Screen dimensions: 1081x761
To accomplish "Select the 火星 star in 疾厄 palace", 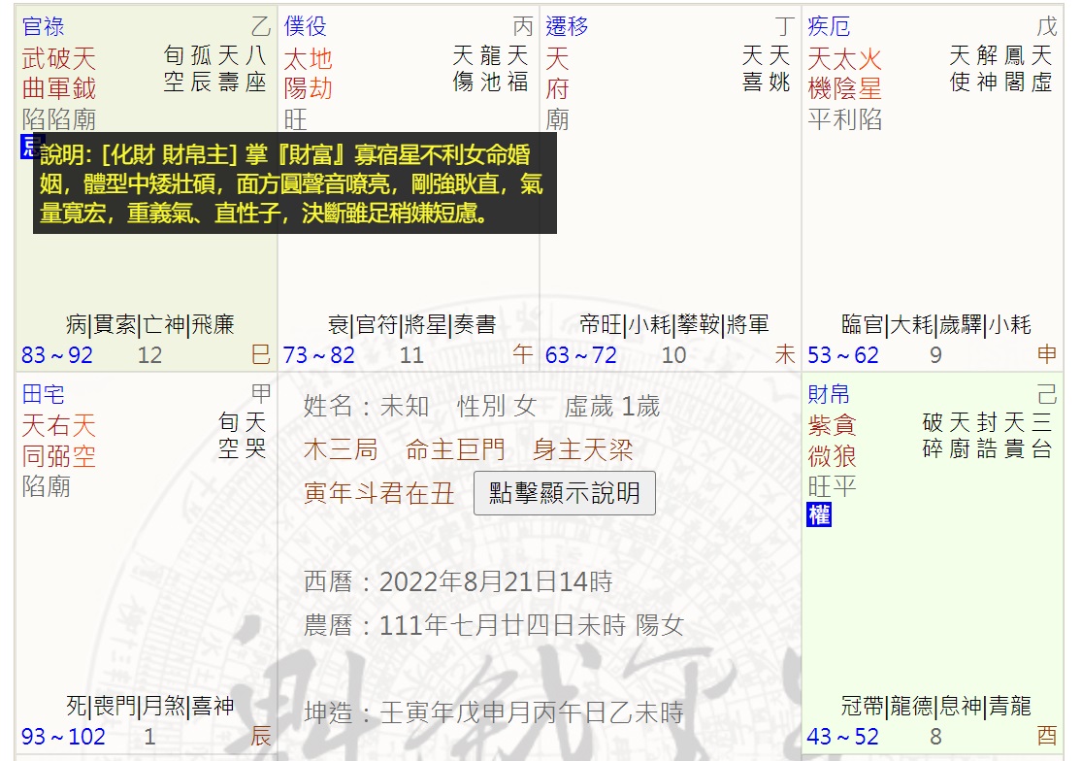I will 870,73.
